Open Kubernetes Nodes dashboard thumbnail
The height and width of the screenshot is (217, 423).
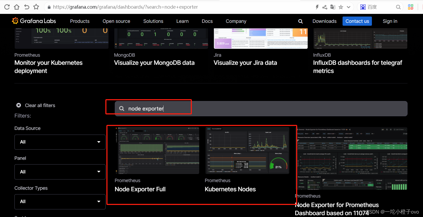tap(247, 151)
